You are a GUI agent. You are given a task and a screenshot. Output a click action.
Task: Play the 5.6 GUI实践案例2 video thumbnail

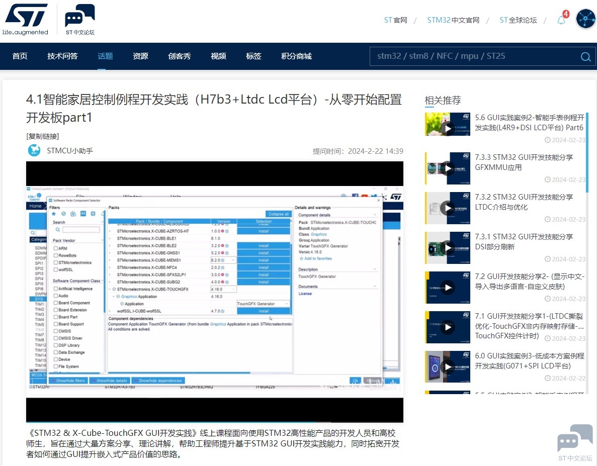(448, 124)
